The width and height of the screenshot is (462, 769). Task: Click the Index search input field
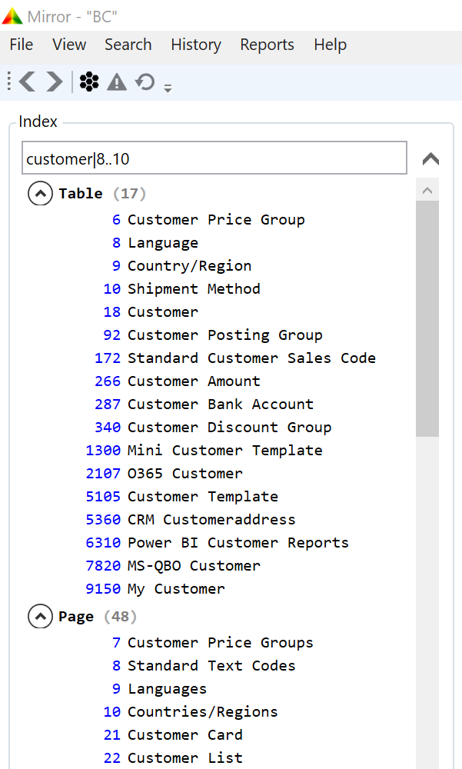pyautogui.click(x=214, y=158)
